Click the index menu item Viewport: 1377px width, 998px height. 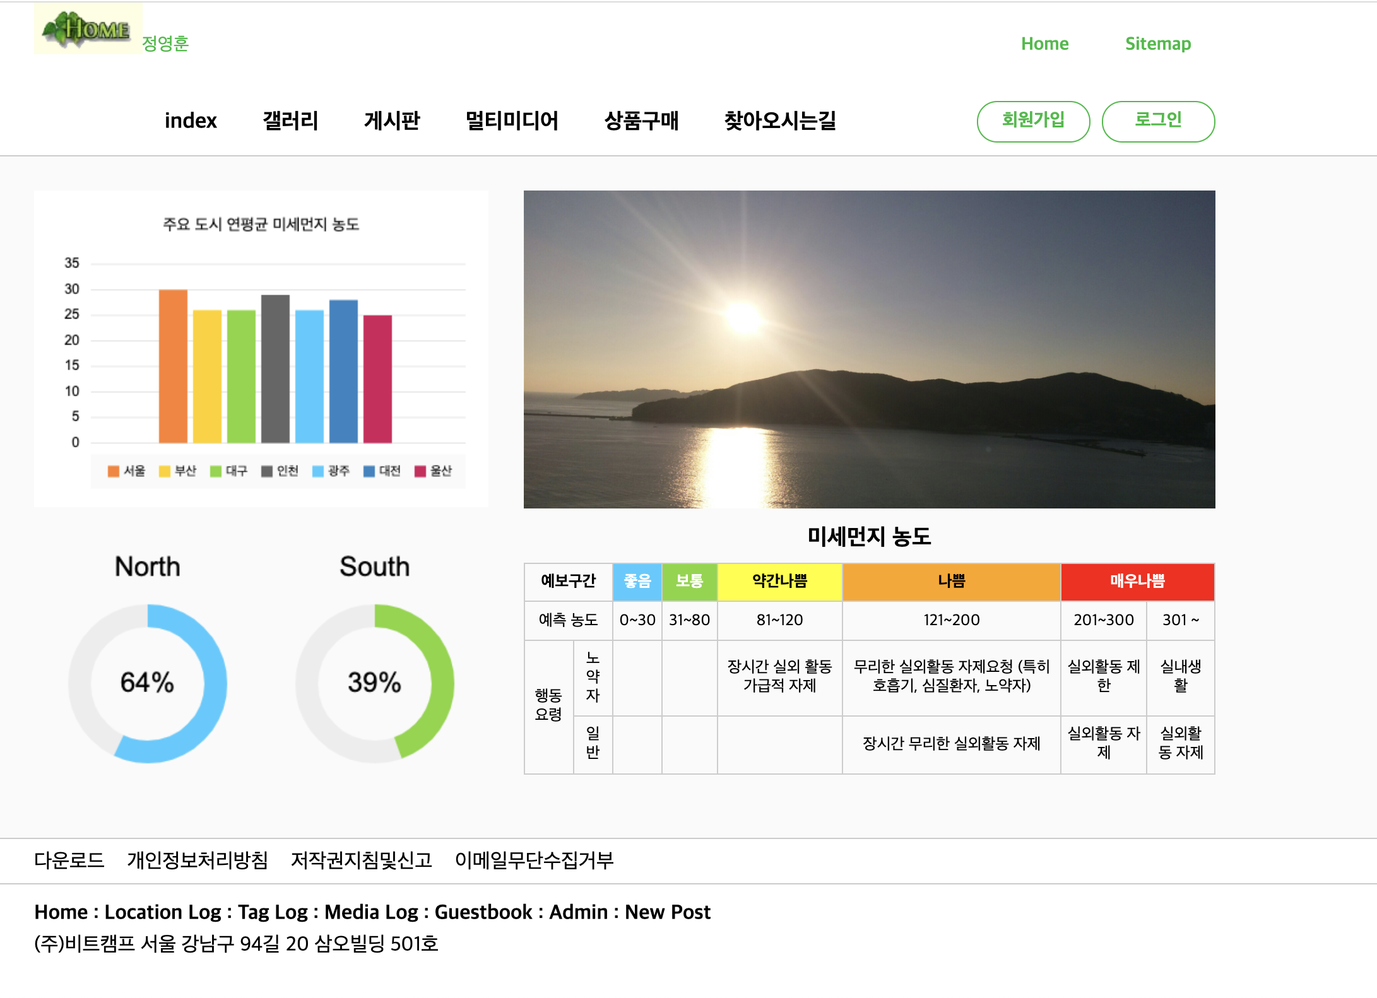191,120
